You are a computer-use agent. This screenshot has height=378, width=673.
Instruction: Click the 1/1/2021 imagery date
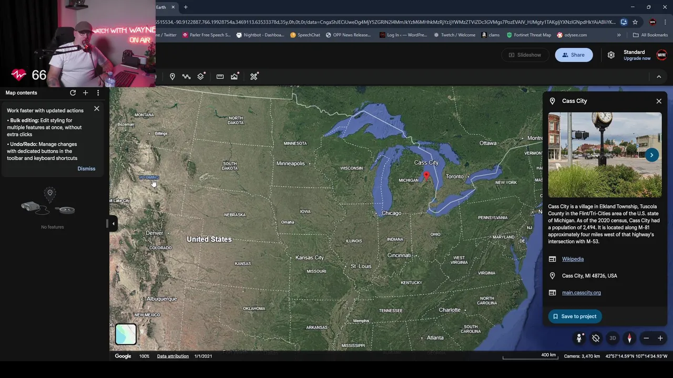coord(203,356)
